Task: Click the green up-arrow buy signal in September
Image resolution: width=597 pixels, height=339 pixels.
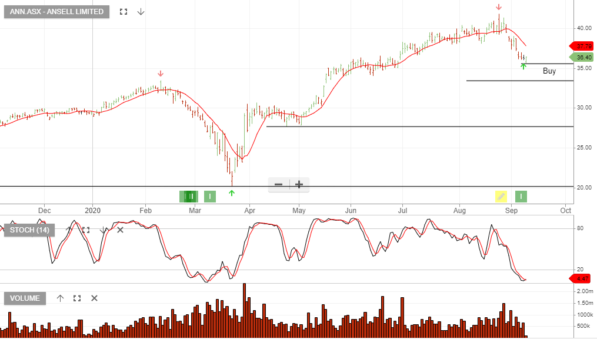Action: (523, 67)
